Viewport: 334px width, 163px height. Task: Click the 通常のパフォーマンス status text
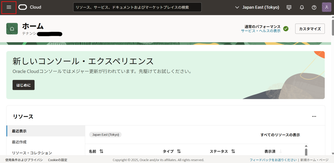click(x=262, y=27)
